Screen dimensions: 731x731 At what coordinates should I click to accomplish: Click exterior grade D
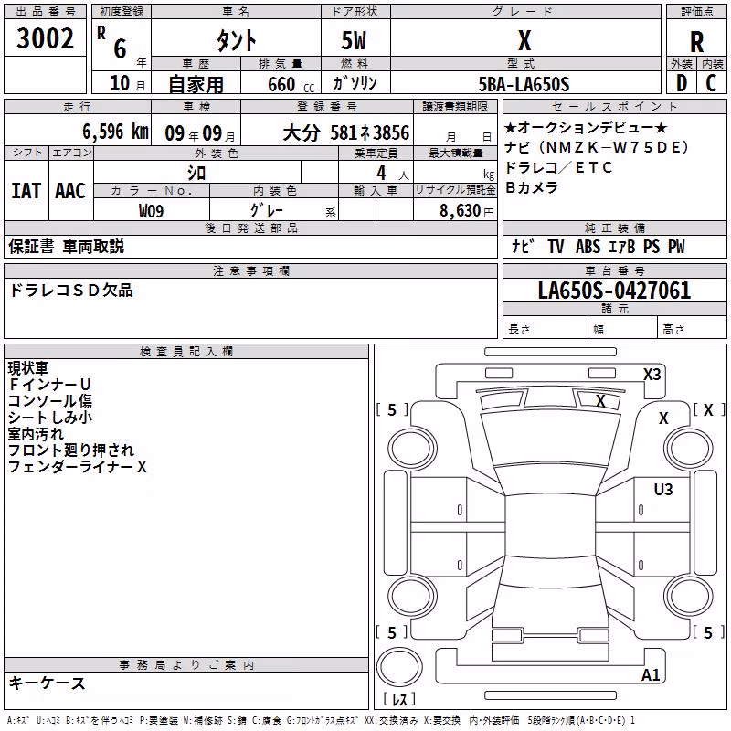(x=682, y=83)
